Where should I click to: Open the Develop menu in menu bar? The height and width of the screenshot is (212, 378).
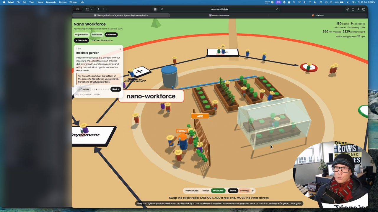63,2
